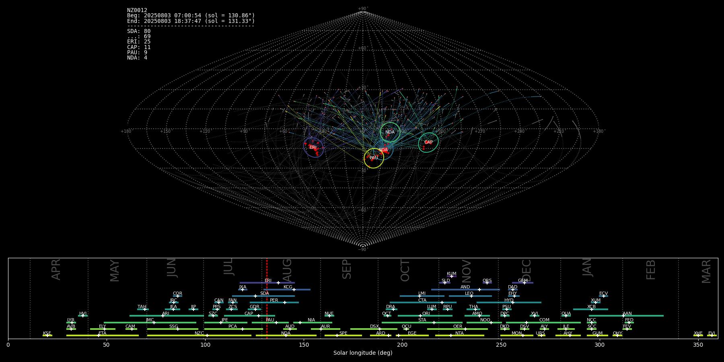This screenshot has width=724, height=362.
Task: Click the DEC month label in timeline
Action: (x=527, y=270)
